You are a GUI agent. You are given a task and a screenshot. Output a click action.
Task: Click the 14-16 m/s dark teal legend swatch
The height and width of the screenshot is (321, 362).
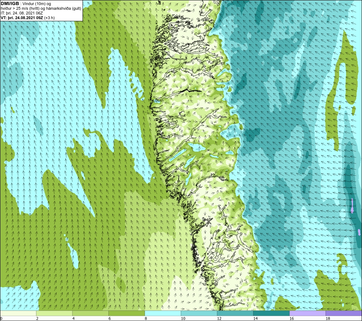271,313
